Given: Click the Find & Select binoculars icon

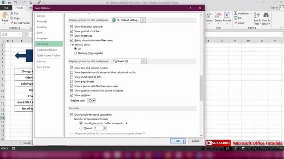Looking at the screenshot, I should point(266,15).
